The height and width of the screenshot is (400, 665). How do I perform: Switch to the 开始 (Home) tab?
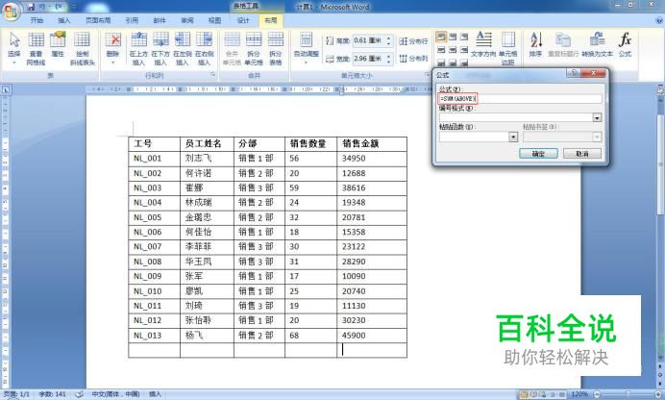click(x=37, y=20)
